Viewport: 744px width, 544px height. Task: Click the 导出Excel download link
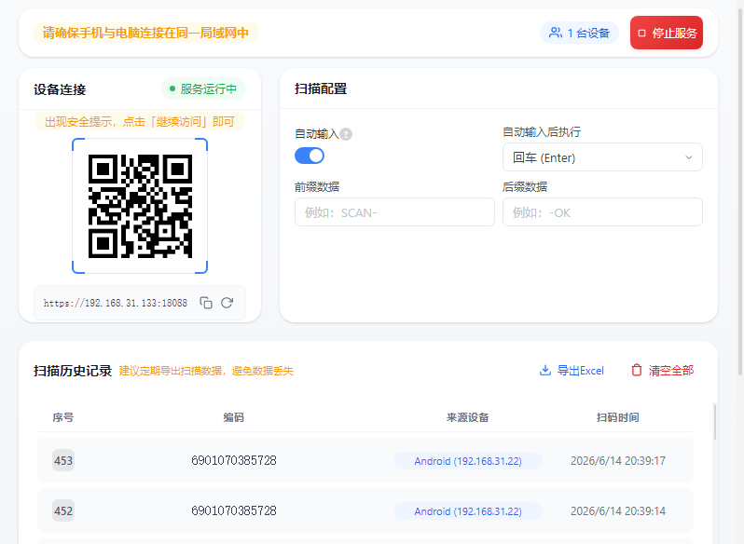click(572, 371)
